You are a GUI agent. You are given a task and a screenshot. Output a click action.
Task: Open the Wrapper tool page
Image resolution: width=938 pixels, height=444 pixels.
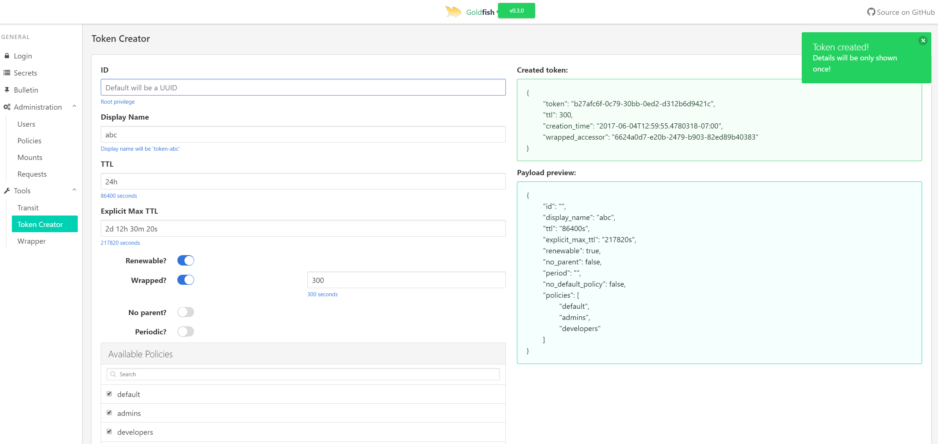pyautogui.click(x=31, y=241)
